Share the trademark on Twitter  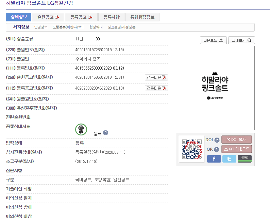pyautogui.click(x=229, y=159)
